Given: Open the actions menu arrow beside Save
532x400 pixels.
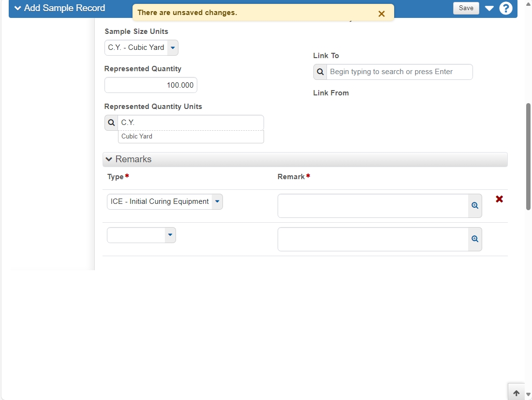Looking at the screenshot, I should coord(489,8).
